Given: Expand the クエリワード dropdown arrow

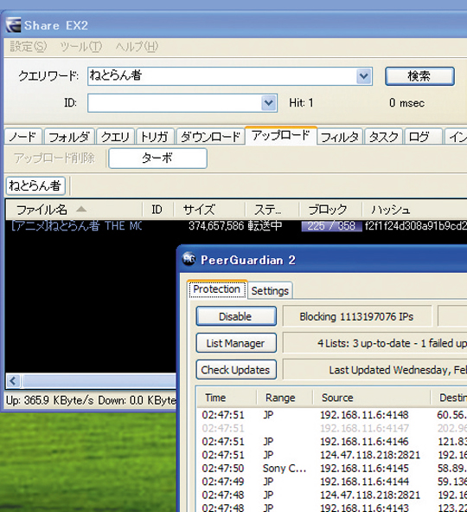Looking at the screenshot, I should 363,76.
